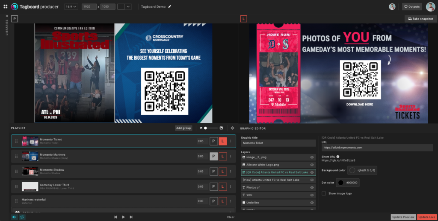Skip to next playlist item
The width and height of the screenshot is (438, 221).
131,217
